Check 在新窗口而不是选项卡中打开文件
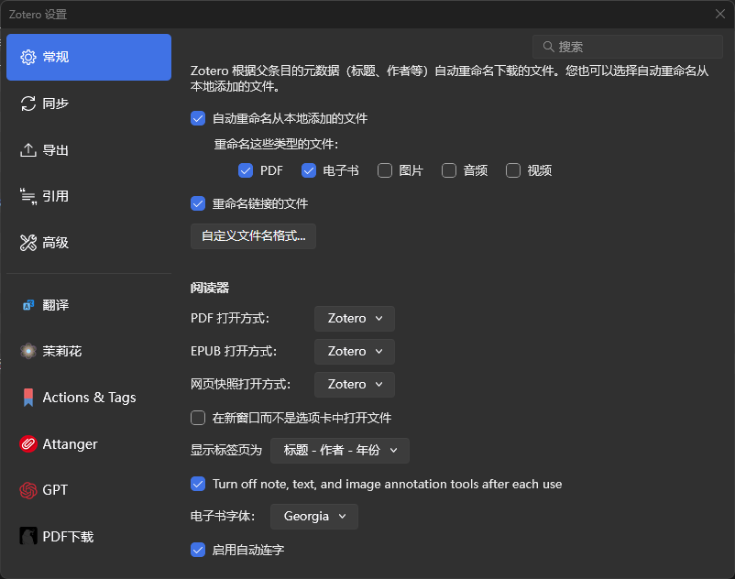 point(198,418)
